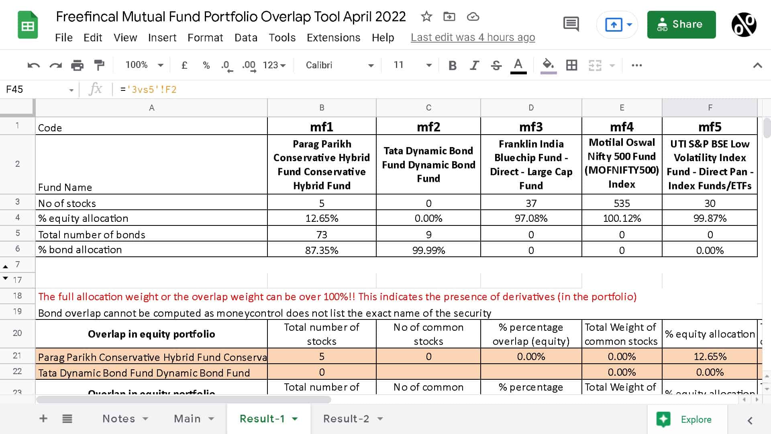Open the borders menu
Screen dimensions: 771x434
[571, 65]
